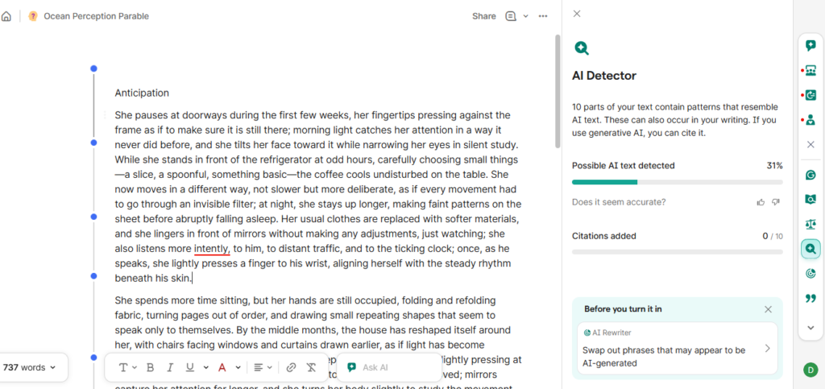Click the drag handle beside She pauses at doorways
825x389 pixels.
[105, 114]
